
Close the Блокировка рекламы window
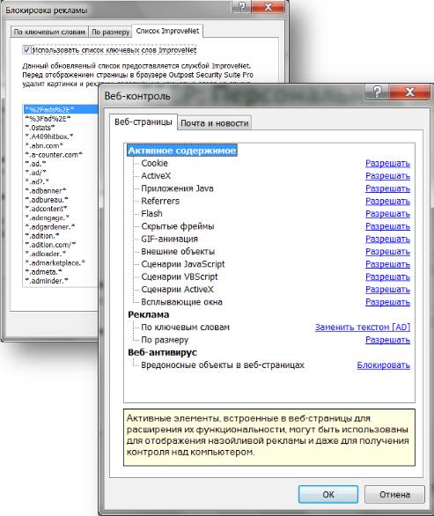[268, 6]
